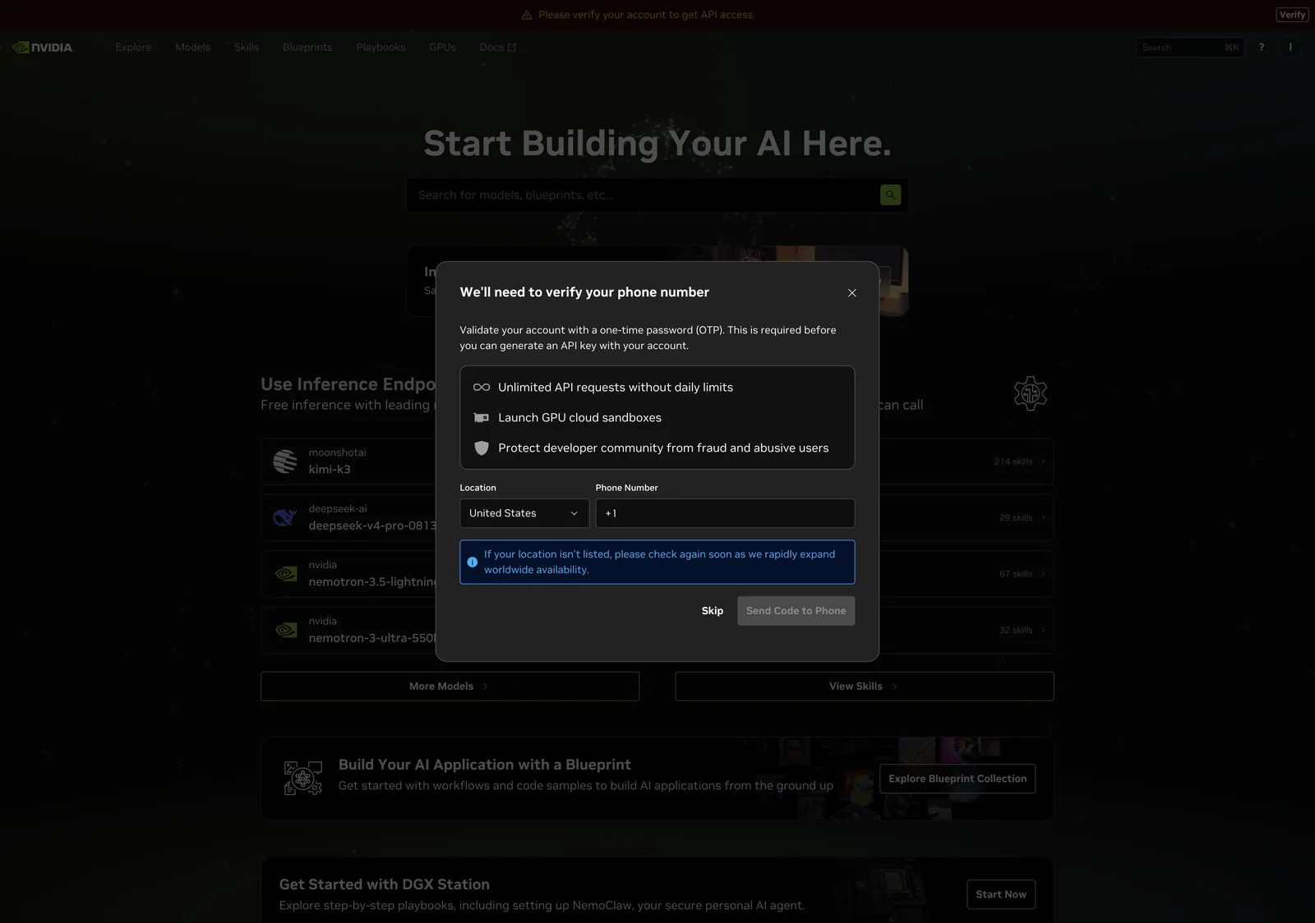Open the Location country dropdown
1315x923 pixels.
coord(524,513)
